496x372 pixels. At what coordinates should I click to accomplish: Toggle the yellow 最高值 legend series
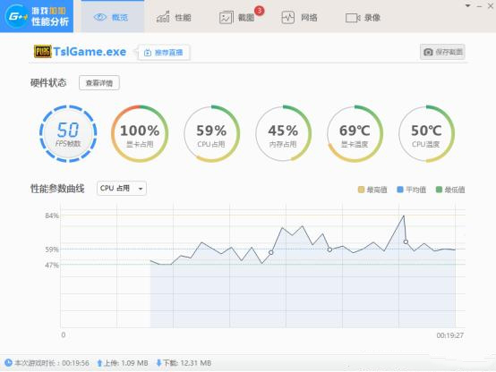pyautogui.click(x=372, y=190)
